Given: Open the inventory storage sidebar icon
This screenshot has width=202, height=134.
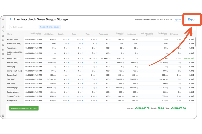Looking at the screenshot, I should pyautogui.click(x=3, y=40).
